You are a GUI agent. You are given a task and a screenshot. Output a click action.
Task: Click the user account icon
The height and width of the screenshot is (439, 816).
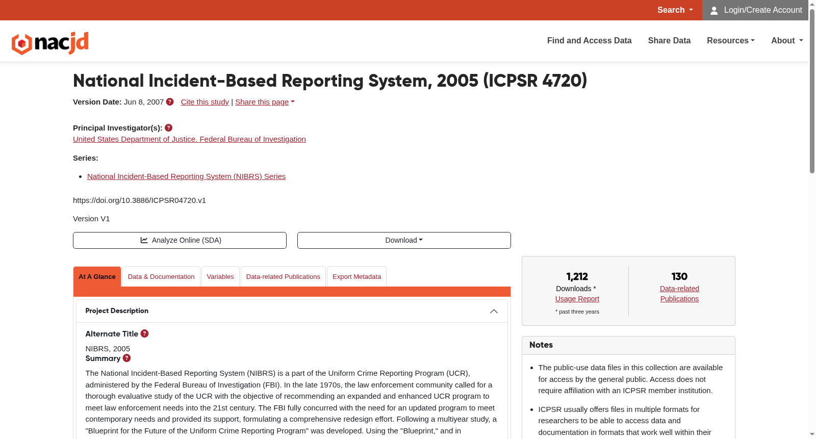coord(714,10)
